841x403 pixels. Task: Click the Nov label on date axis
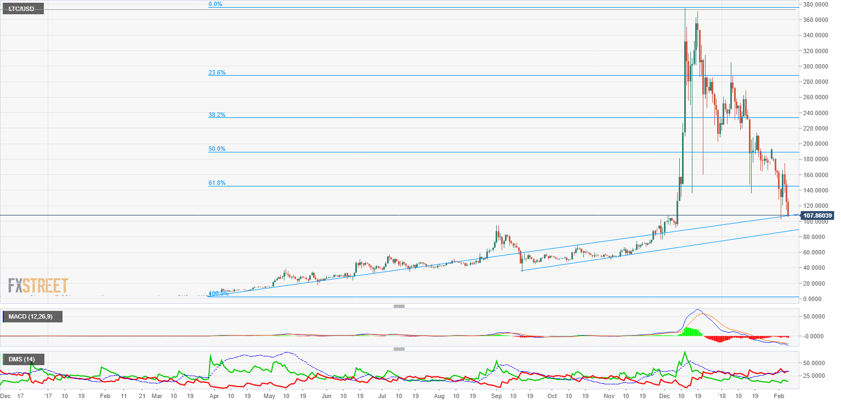609,395
